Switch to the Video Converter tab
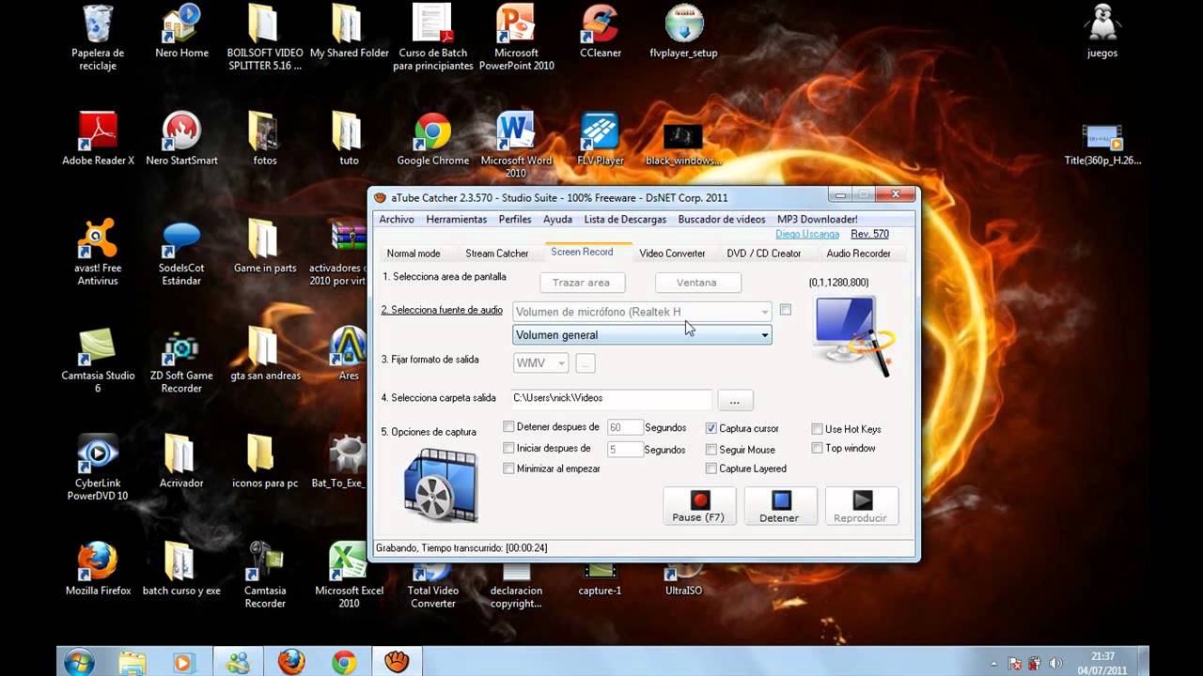 672,253
